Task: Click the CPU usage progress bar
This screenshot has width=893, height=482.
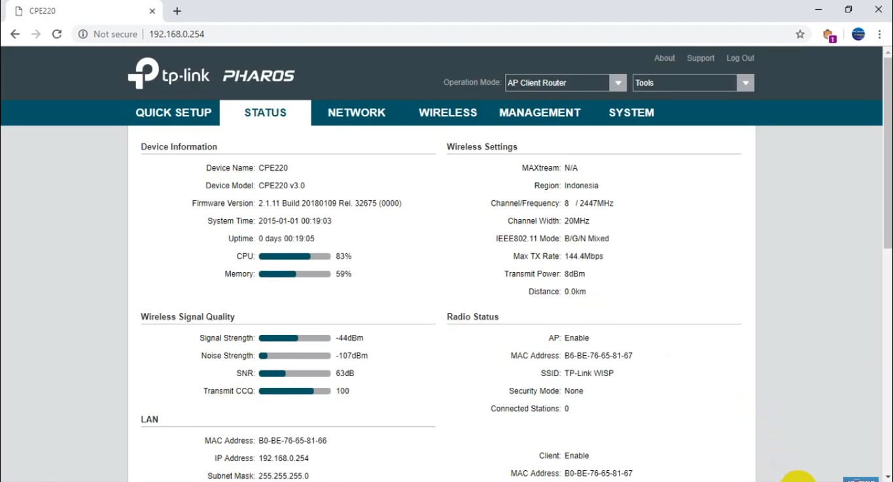Action: pyautogui.click(x=294, y=256)
